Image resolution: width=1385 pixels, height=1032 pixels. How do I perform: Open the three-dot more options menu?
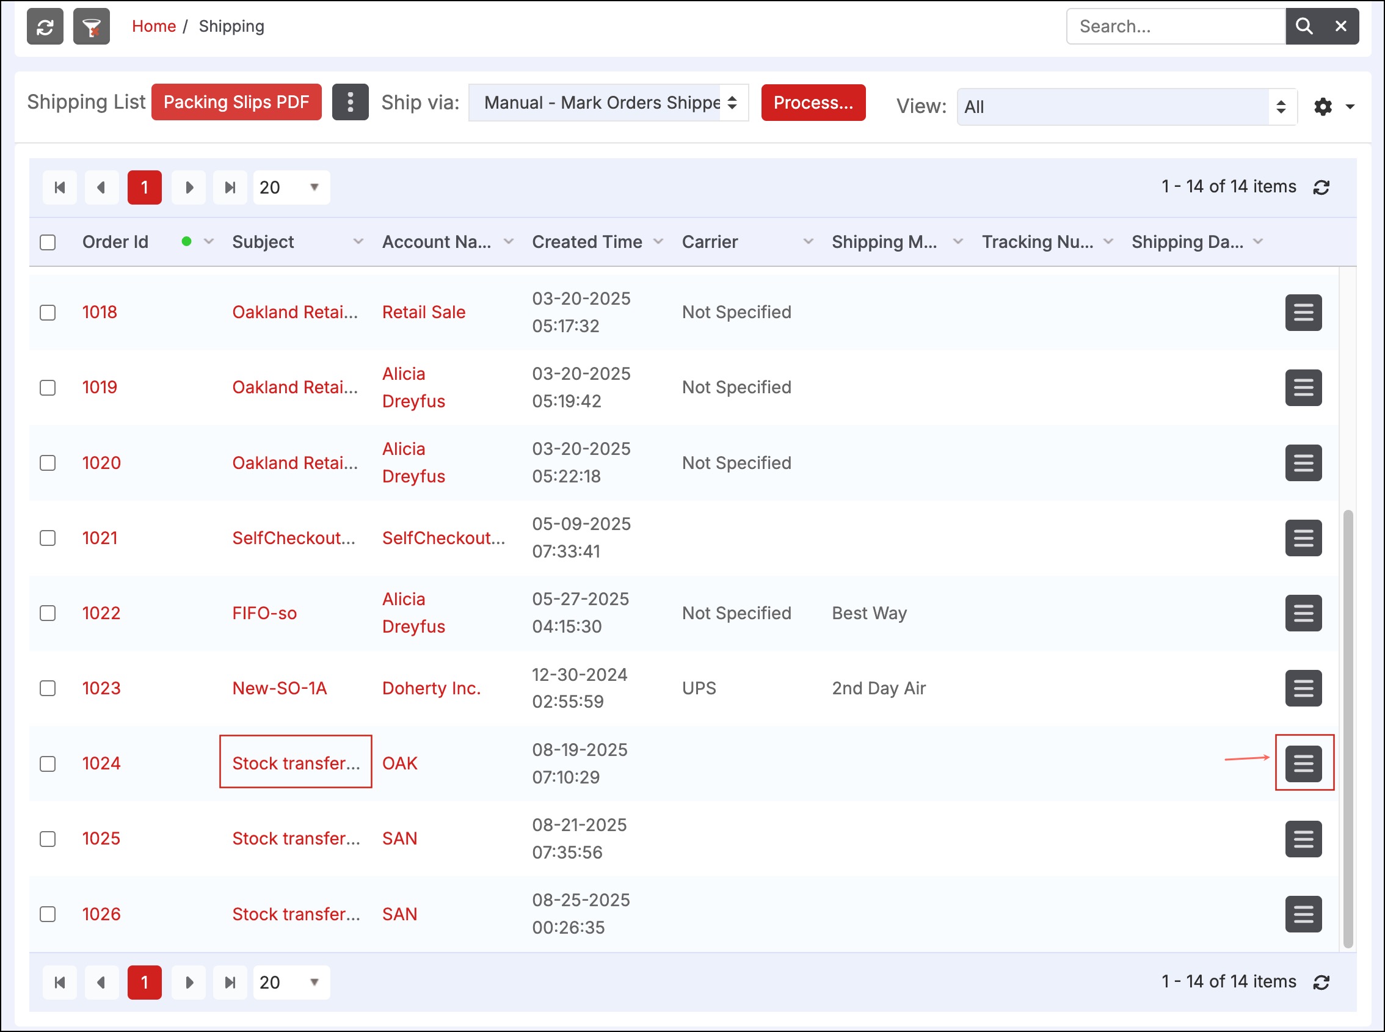(351, 102)
